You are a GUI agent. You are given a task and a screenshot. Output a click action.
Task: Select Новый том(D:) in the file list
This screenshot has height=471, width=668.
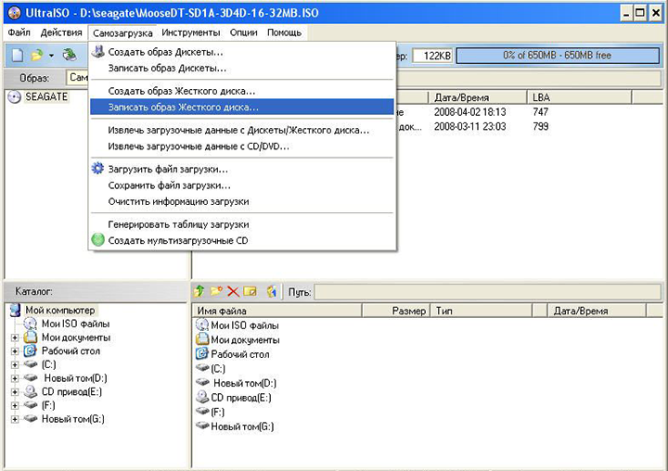(245, 383)
